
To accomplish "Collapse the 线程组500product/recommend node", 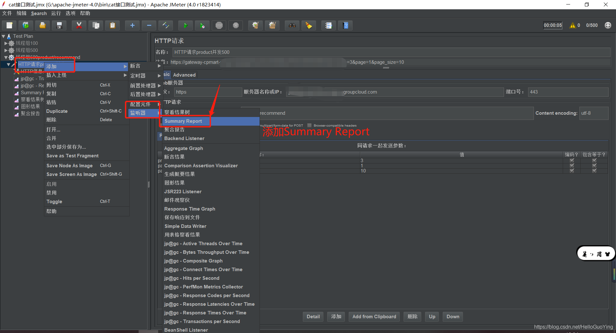I will (6, 57).
